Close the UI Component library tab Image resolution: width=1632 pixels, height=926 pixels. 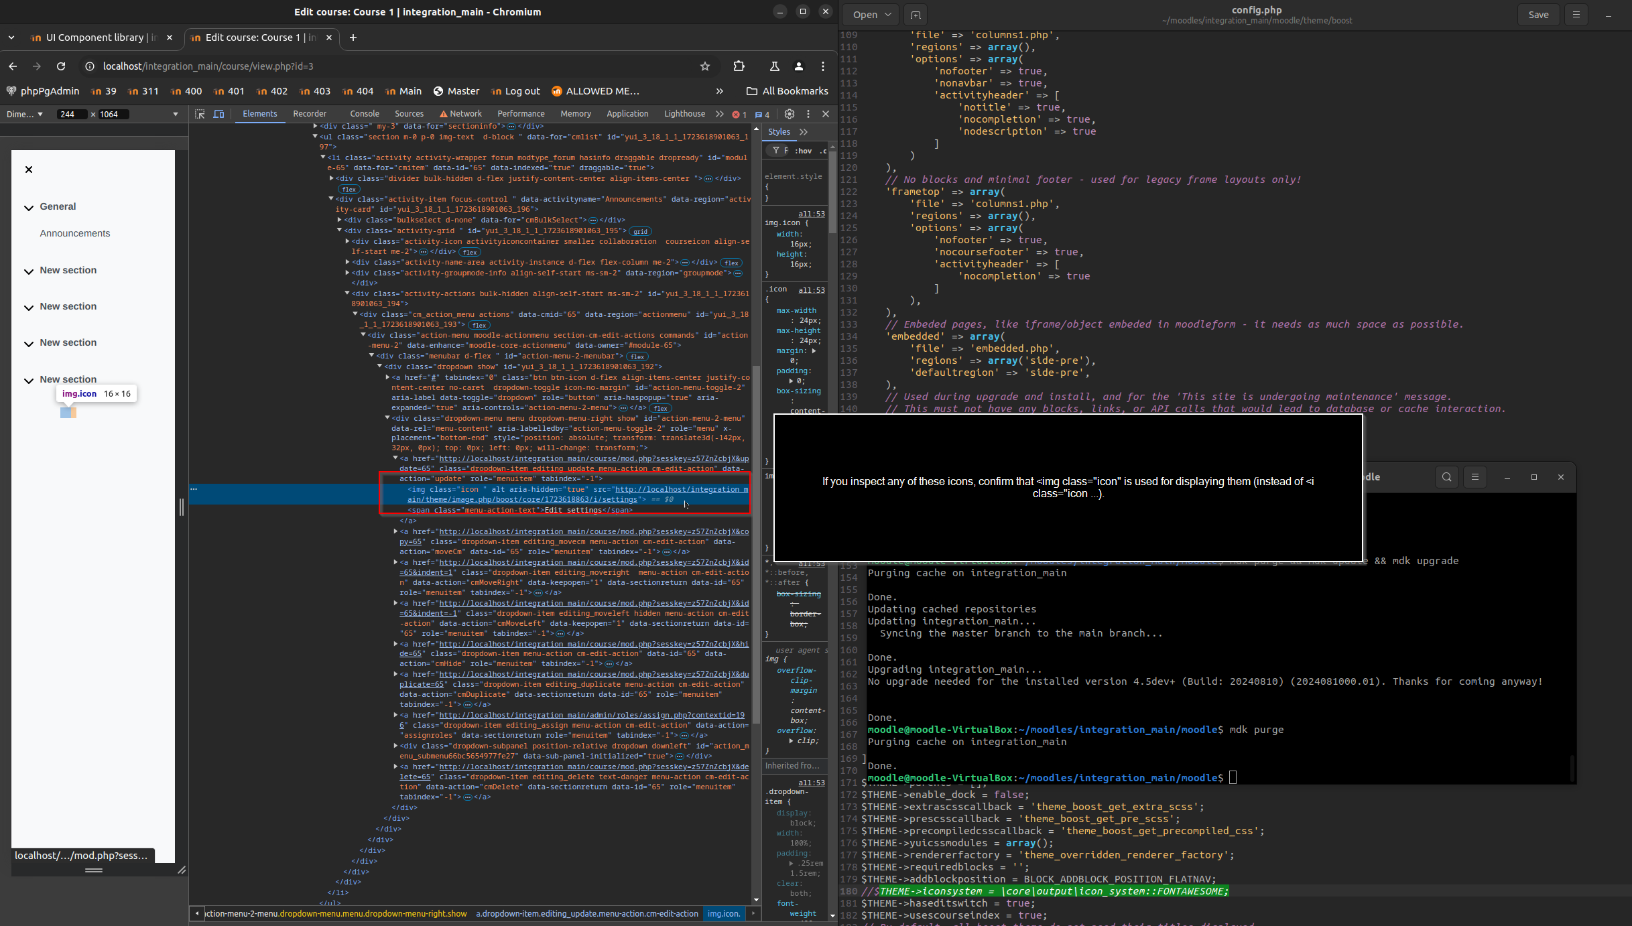[x=170, y=38]
